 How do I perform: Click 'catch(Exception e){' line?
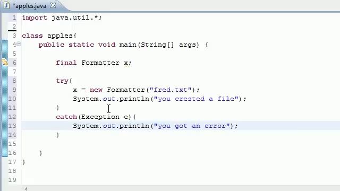click(x=96, y=117)
